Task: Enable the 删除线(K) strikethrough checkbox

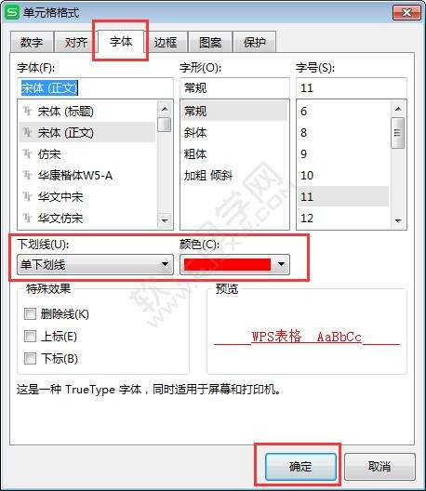Action: pos(30,313)
